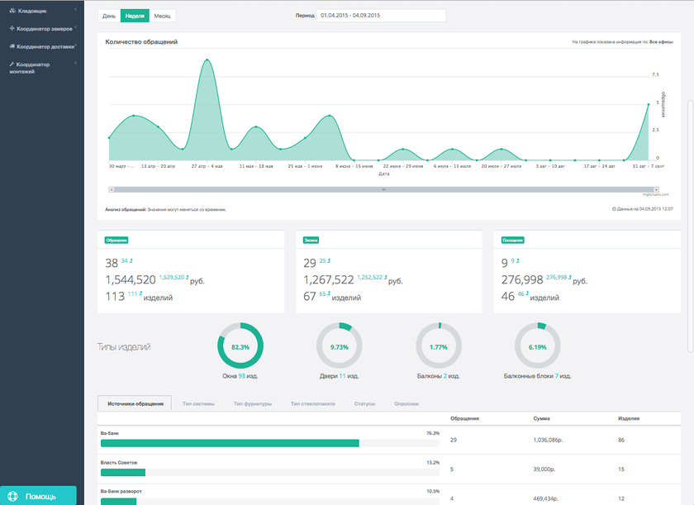Click the Координатор монтажей wrench icon
This screenshot has height=505, width=694.
(12, 64)
